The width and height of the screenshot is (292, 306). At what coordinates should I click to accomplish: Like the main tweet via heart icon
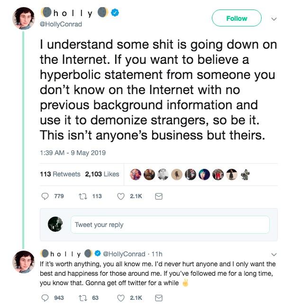(120, 196)
